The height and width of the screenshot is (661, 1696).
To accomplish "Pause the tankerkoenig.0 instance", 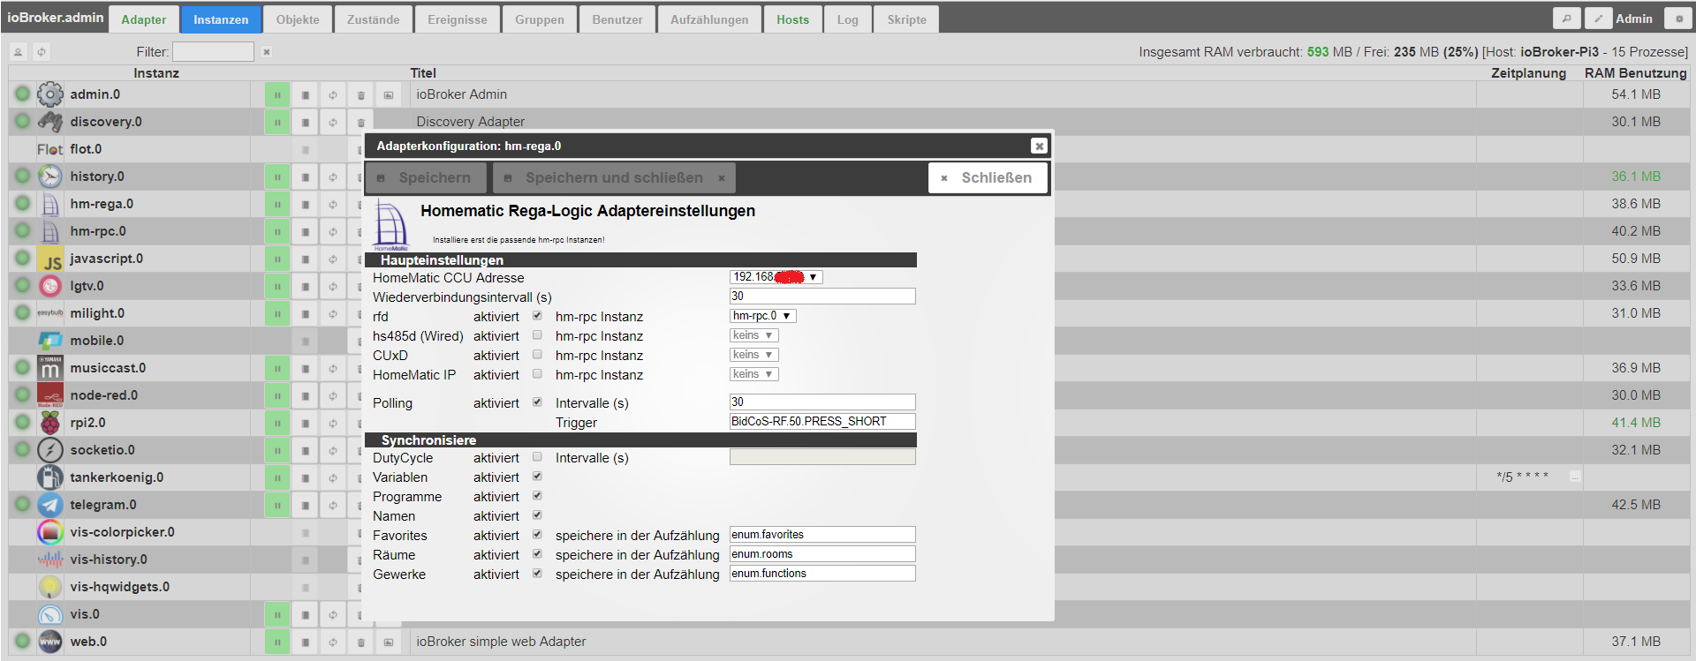I will coord(277,478).
